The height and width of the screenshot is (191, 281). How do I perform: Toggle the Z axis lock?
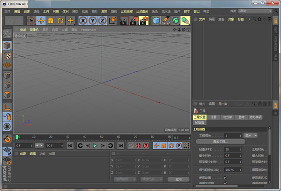(102, 21)
